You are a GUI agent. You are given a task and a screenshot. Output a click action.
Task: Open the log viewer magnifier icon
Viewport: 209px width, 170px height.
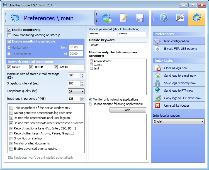tap(180, 17)
